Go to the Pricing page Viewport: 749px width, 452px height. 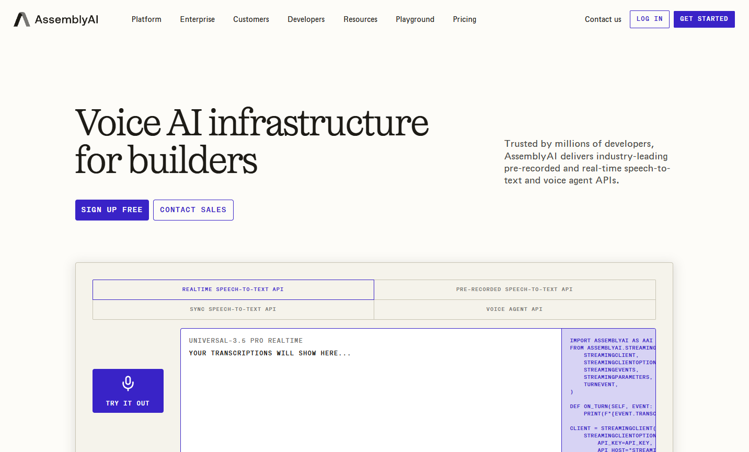coord(465,19)
